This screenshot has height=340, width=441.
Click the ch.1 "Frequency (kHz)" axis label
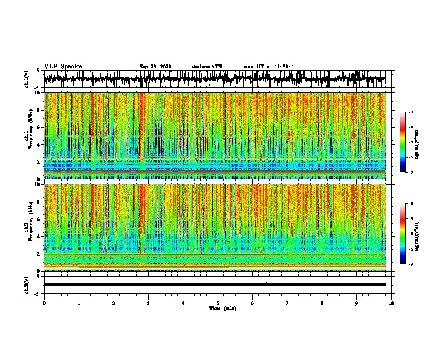pyautogui.click(x=31, y=130)
